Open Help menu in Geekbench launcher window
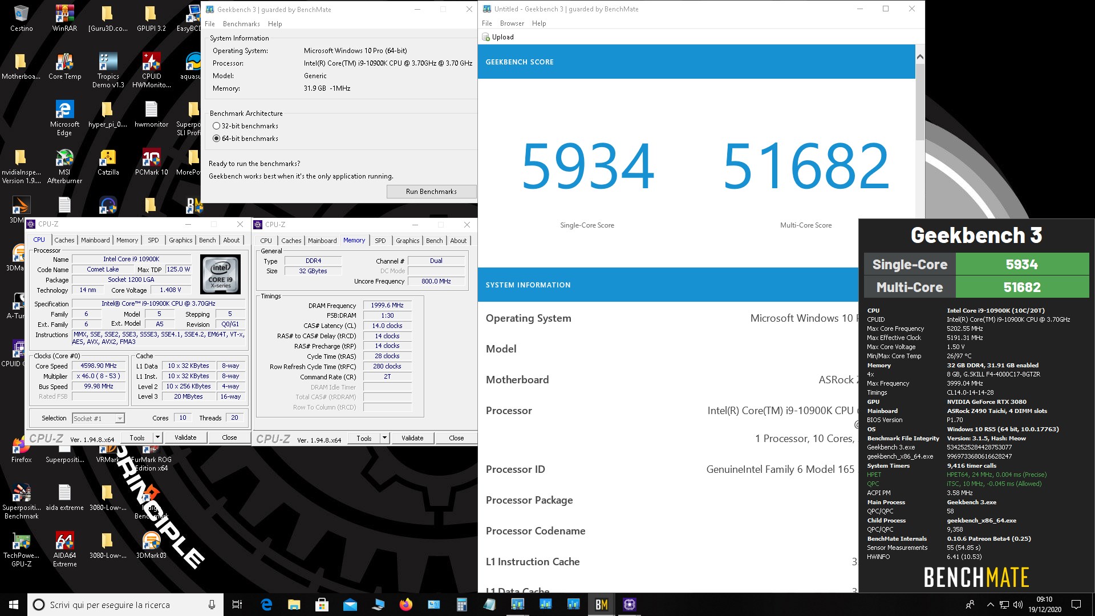Viewport: 1095px width, 616px height. coord(275,24)
